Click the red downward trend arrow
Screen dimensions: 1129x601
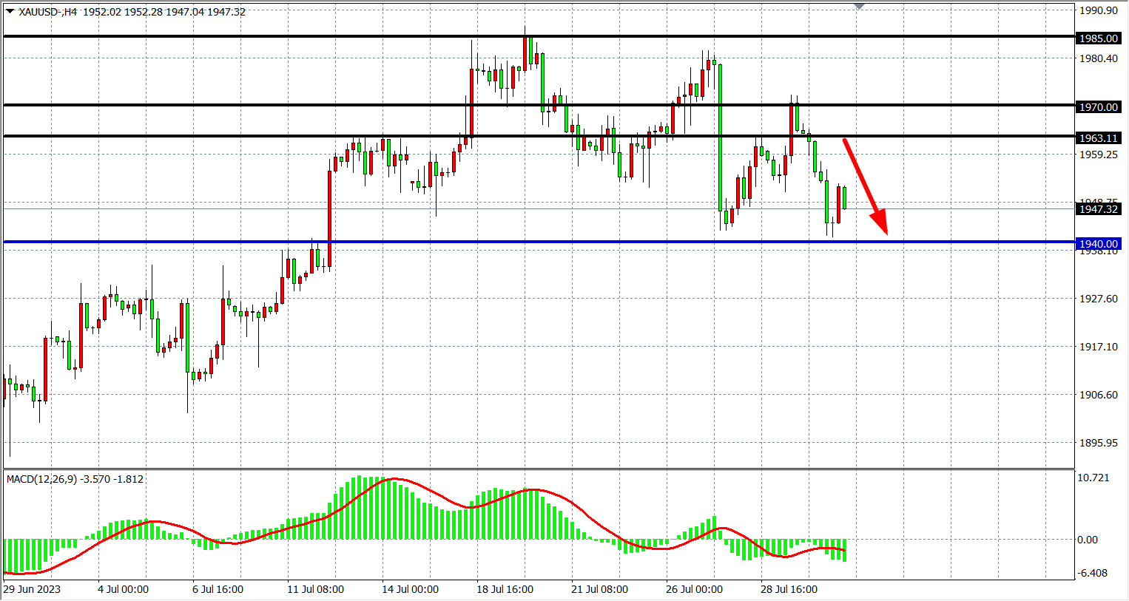pyautogui.click(x=864, y=185)
